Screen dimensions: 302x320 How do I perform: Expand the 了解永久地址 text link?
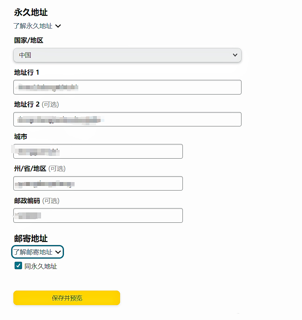(x=33, y=26)
